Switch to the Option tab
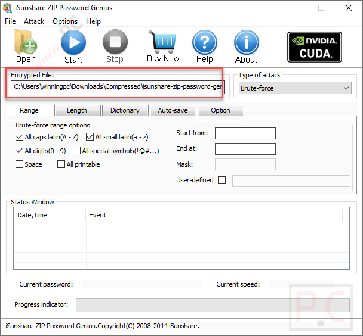363x336 pixels. [221, 110]
